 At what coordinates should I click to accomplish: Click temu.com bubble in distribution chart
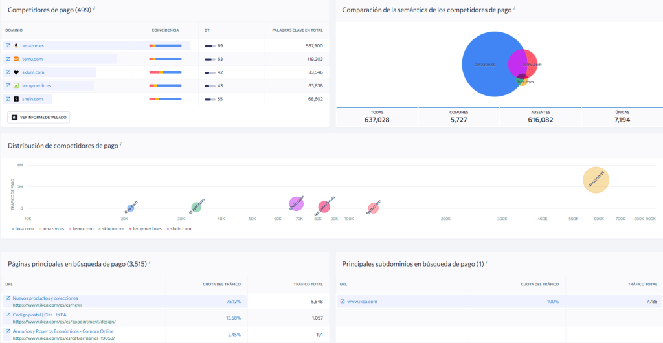(372, 208)
